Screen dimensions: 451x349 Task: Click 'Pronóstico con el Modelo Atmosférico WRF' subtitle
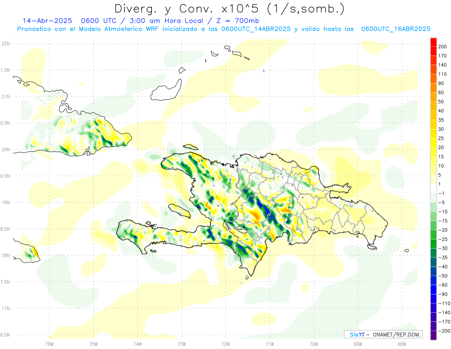click(x=88, y=29)
